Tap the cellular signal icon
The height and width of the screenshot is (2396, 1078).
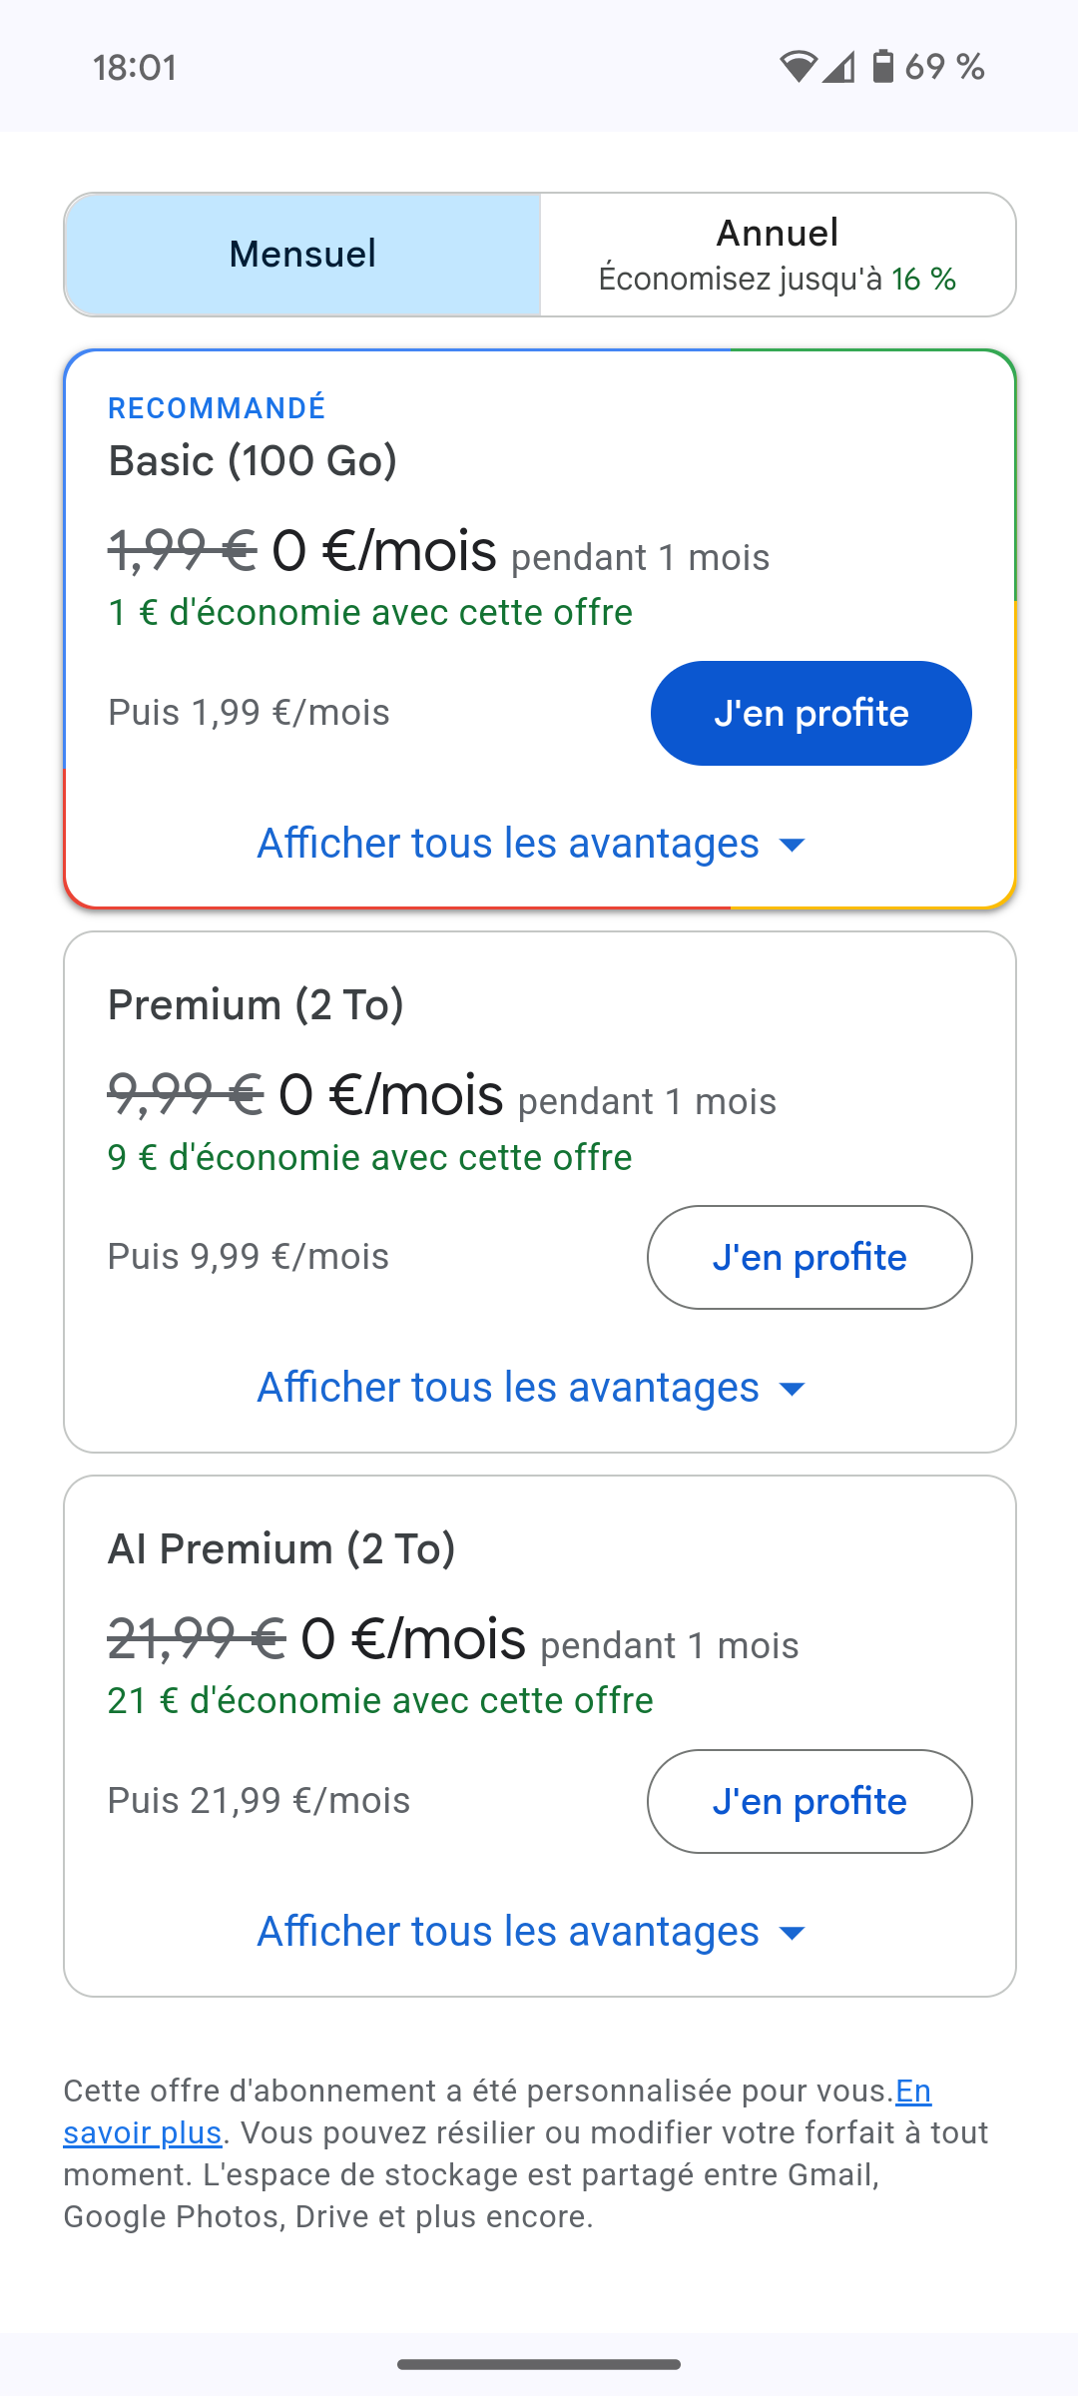tap(839, 67)
